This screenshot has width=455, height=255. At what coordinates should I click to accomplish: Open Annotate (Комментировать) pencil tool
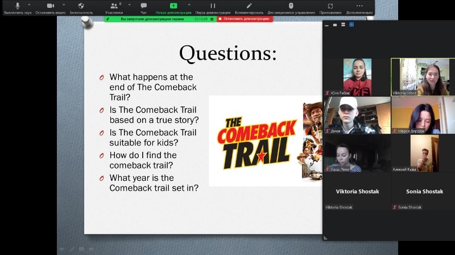tap(249, 8)
